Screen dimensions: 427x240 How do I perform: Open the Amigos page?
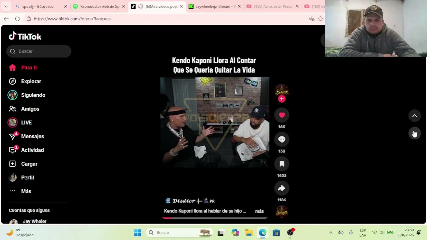pyautogui.click(x=24, y=109)
